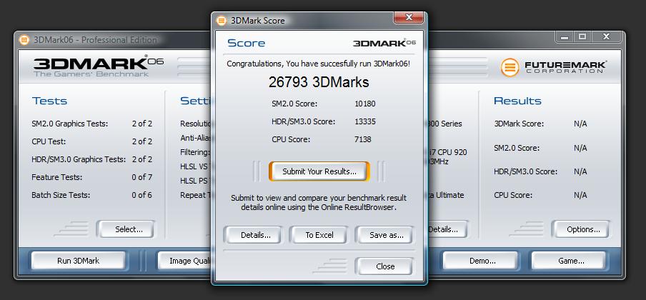Click the 3DMark06 main window title icon
The width and height of the screenshot is (646, 300).
pyautogui.click(x=24, y=40)
